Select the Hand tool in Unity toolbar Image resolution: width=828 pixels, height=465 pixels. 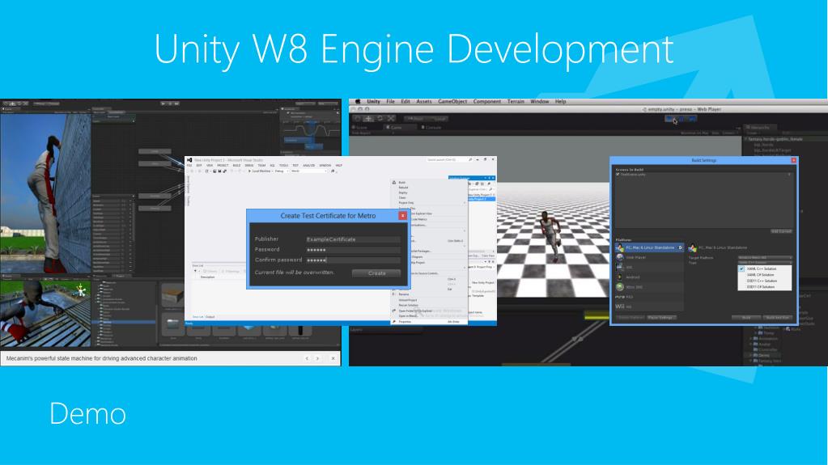coord(358,119)
